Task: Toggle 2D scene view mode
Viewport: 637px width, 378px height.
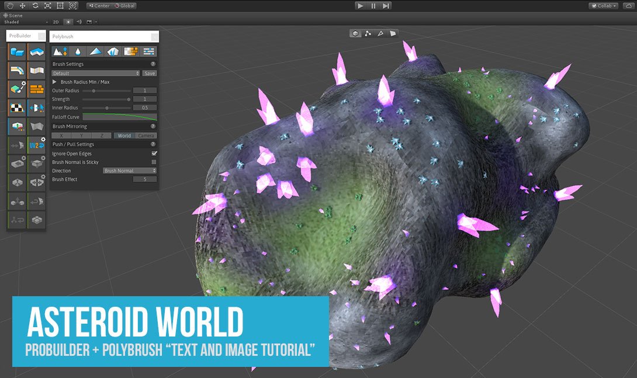Action: click(x=56, y=22)
